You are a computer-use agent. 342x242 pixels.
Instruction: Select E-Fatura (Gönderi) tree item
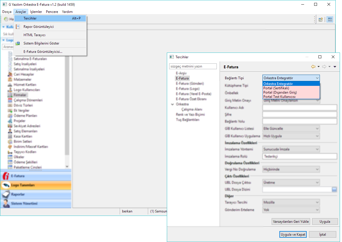(x=190, y=84)
